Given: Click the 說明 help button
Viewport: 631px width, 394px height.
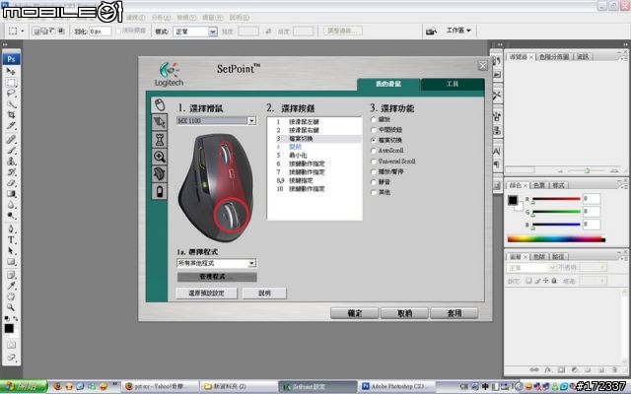Looking at the screenshot, I should tap(264, 294).
